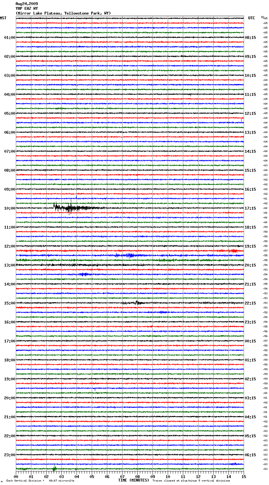Image resolution: width=269 pixels, height=485 pixels.
Task: Click the 06:15 UTC time label
Action: pos(250,455)
